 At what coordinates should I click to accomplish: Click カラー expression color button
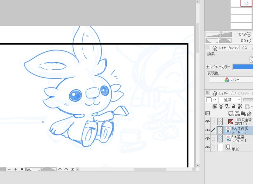[231, 80]
